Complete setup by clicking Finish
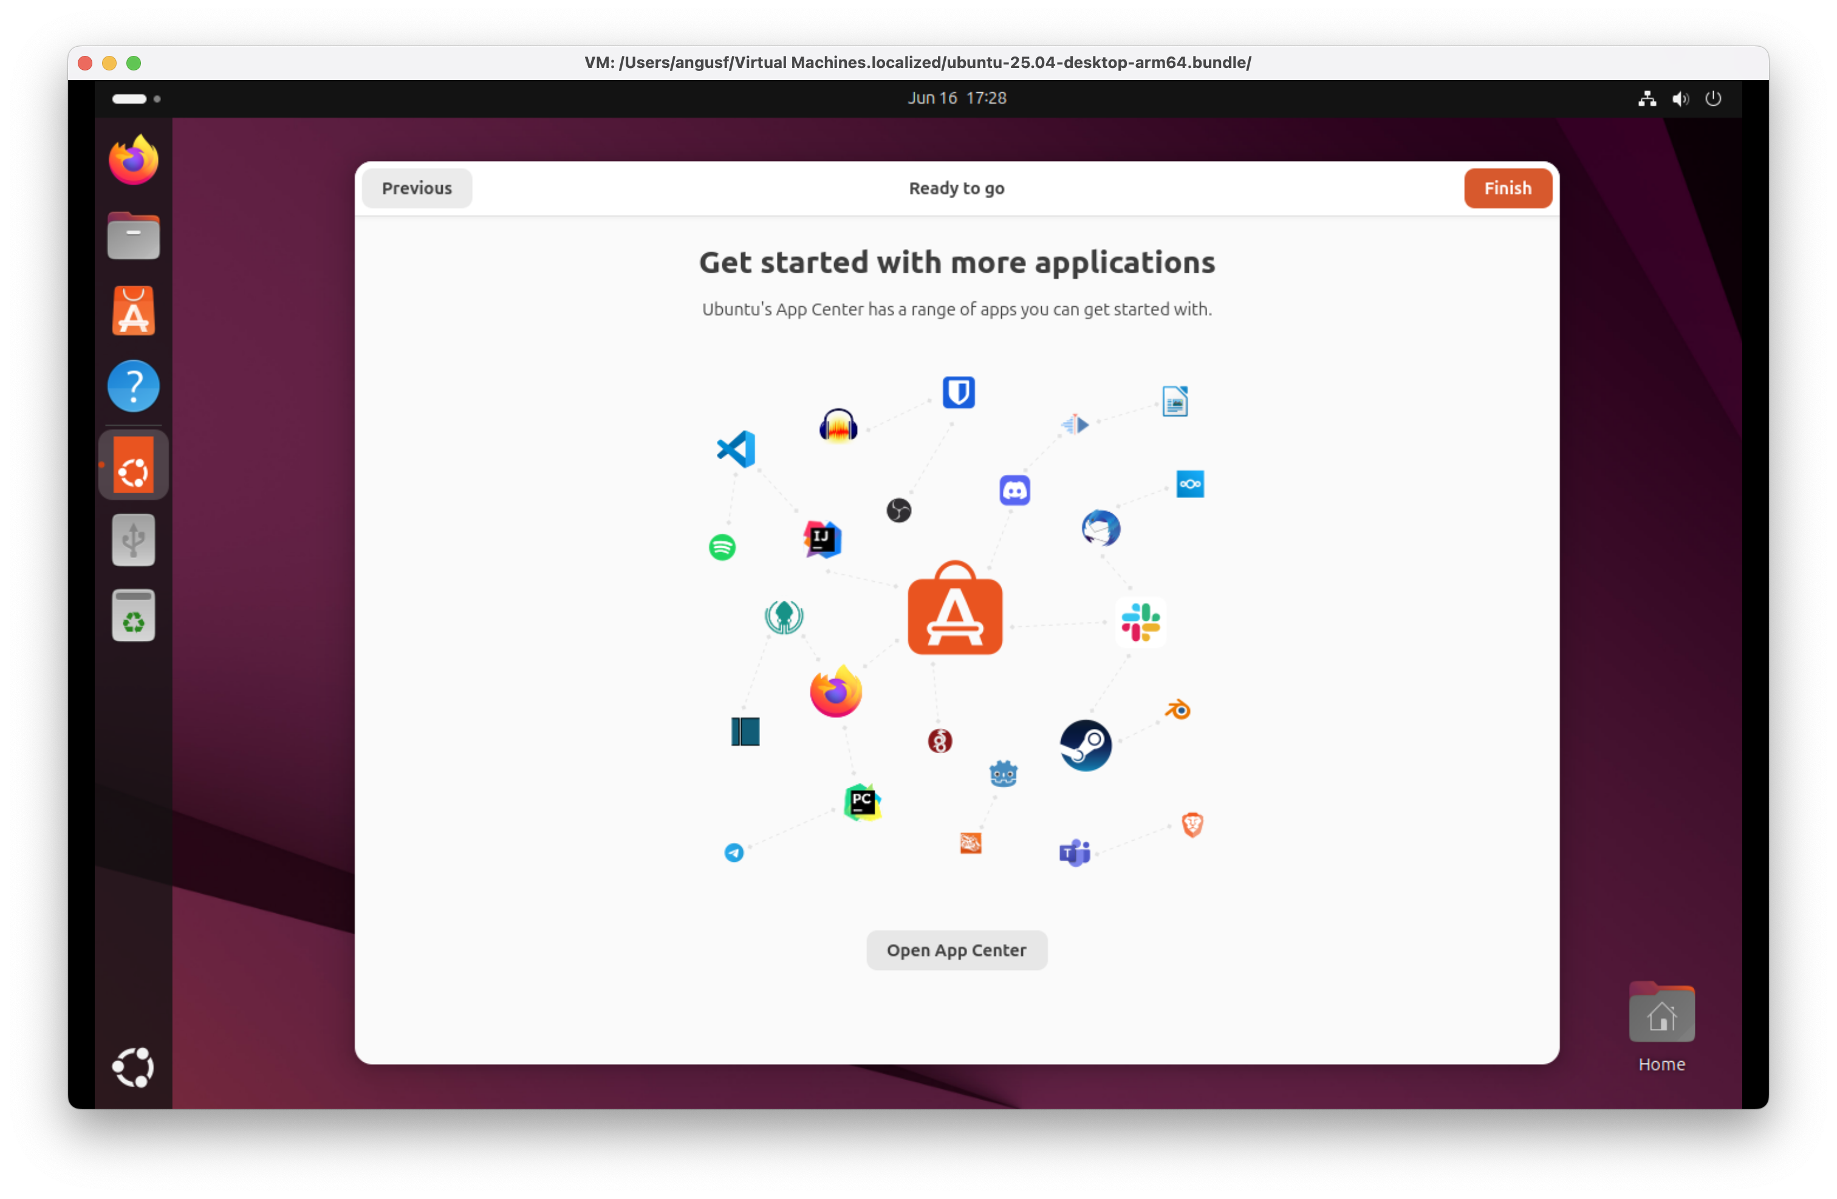Screen dimensions: 1837x1199 pos(1507,188)
